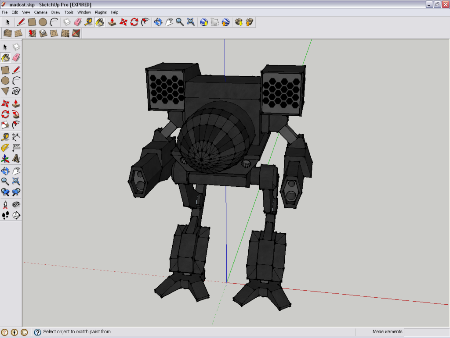Open the Camera menu
Screen dimensions: 450x338
coord(41,12)
